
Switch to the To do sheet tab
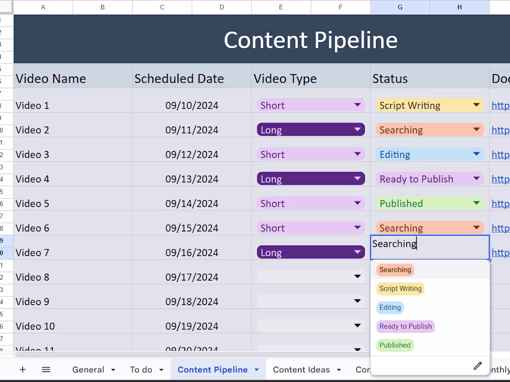pyautogui.click(x=141, y=369)
